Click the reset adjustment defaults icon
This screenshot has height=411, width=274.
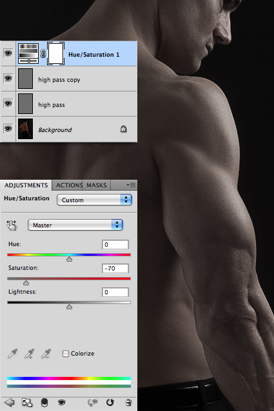pyautogui.click(x=110, y=403)
